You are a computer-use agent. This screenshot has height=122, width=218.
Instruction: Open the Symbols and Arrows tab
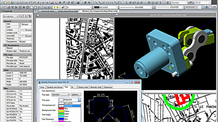[x=54, y=87]
